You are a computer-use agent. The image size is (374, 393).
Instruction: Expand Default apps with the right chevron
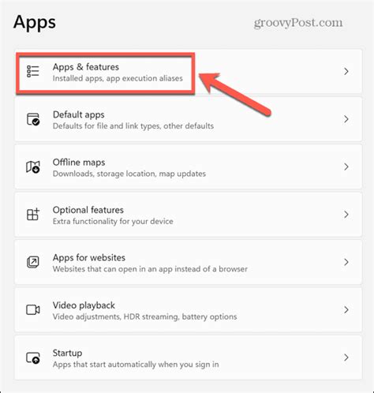pyautogui.click(x=346, y=119)
